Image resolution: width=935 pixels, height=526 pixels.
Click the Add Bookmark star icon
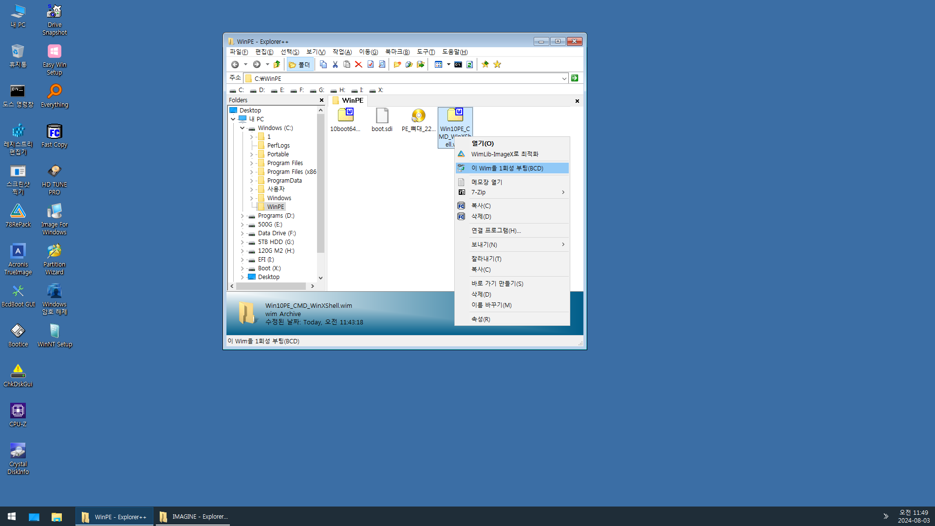486,64
